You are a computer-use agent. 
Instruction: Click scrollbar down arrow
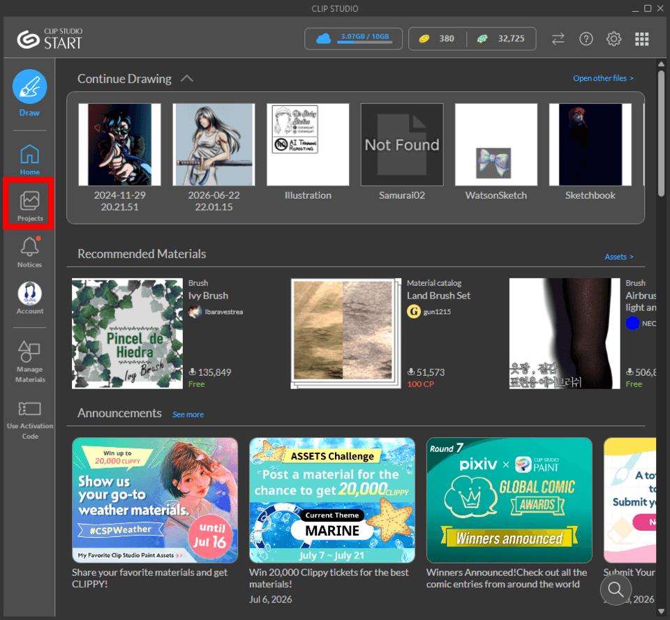[x=661, y=611]
